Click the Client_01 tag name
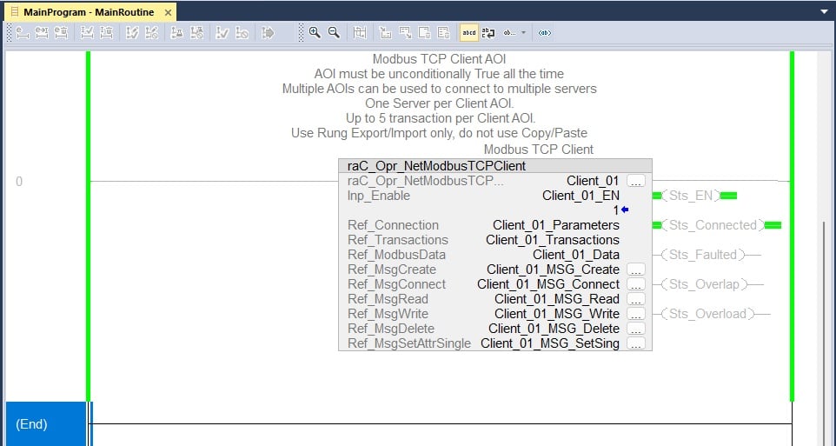The width and height of the screenshot is (836, 446). click(x=593, y=181)
